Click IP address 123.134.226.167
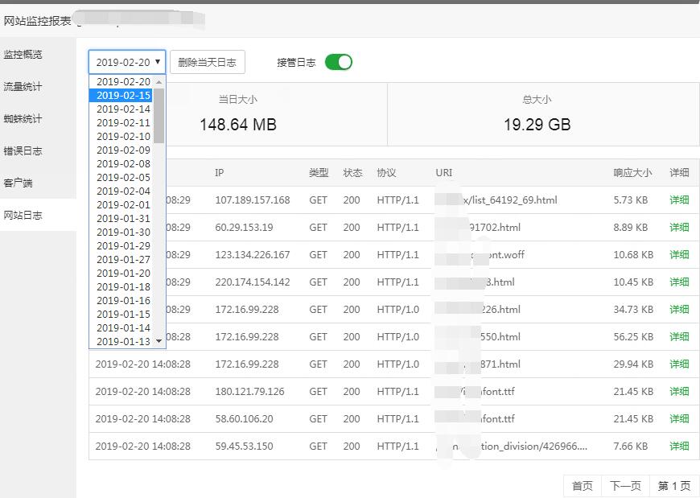700x498 pixels. point(253,255)
